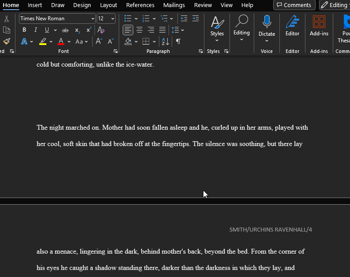This screenshot has width=350, height=277.
Task: Clear all formatting from text
Action: (101, 30)
